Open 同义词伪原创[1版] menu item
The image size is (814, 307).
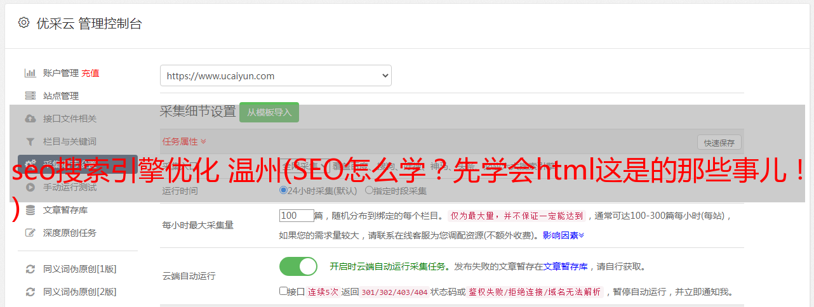[80, 269]
